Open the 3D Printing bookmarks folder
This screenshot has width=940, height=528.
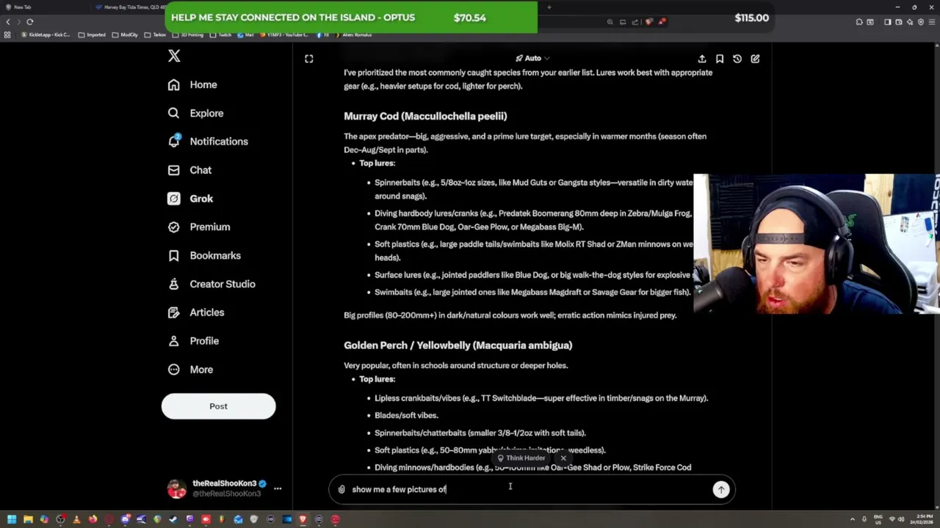[x=189, y=35]
